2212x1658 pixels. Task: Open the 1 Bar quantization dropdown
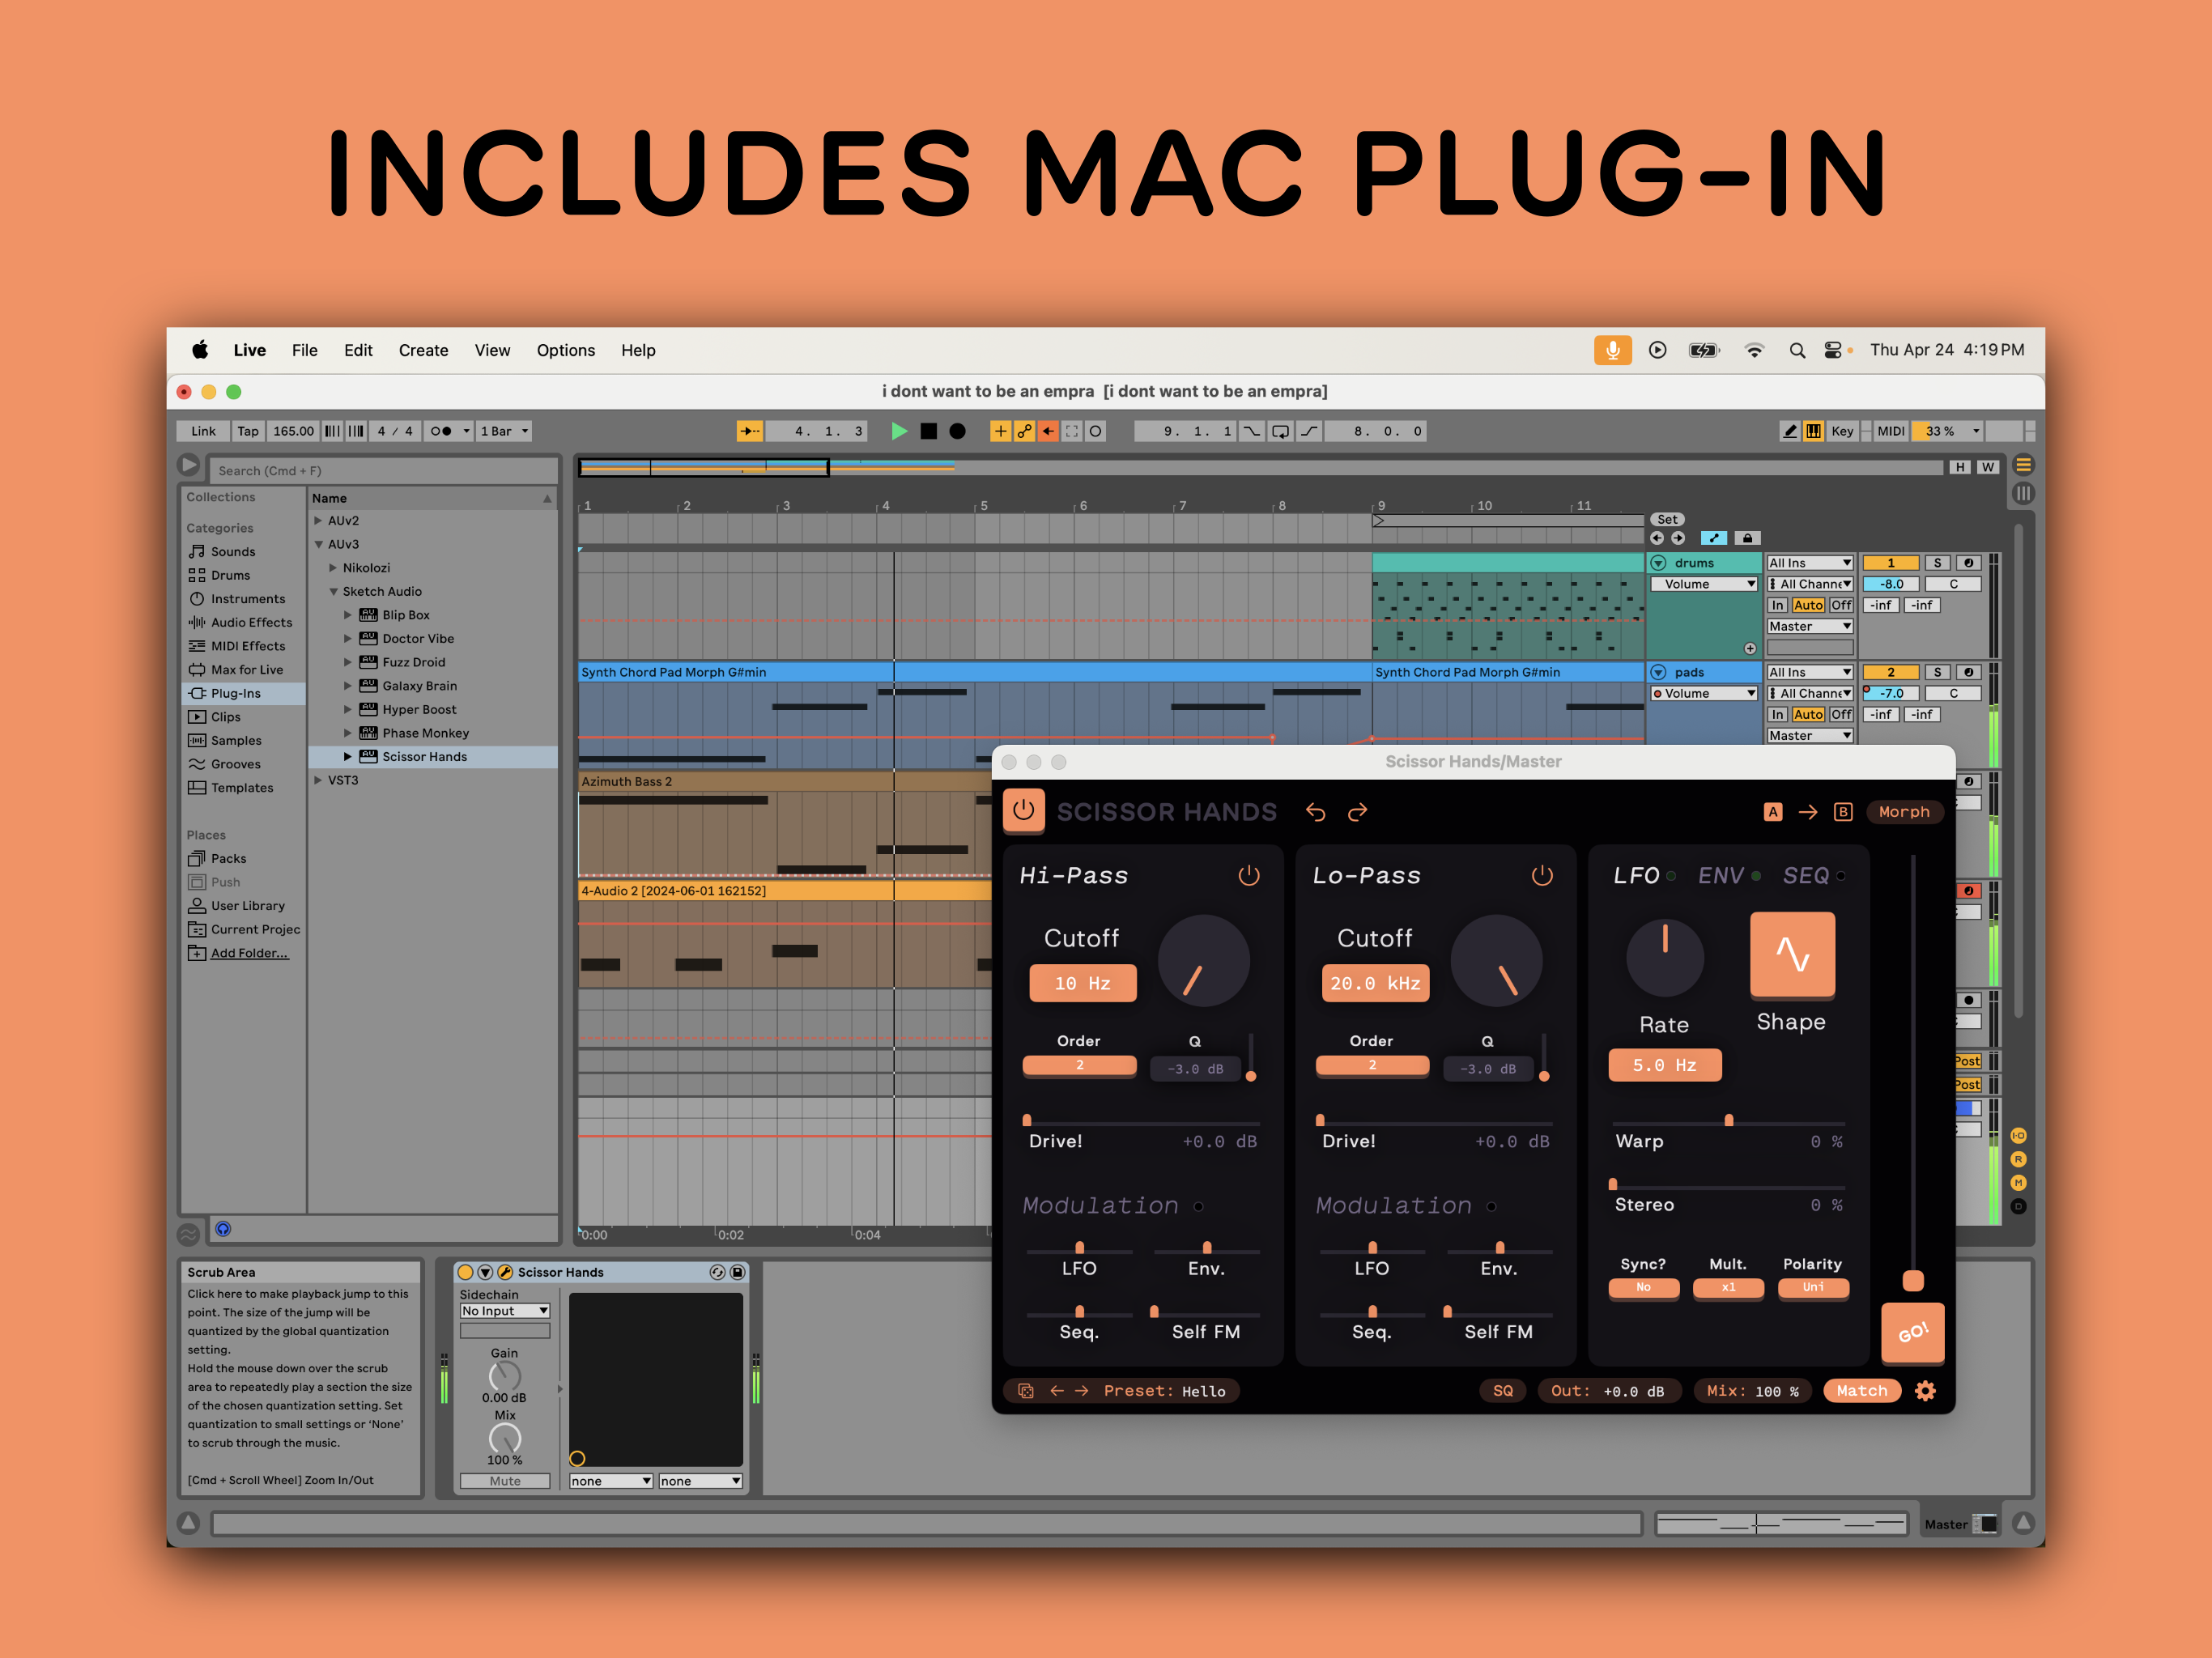pos(504,431)
